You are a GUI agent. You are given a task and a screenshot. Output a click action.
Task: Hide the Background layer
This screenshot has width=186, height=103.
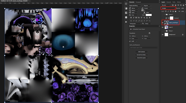pyautogui.click(x=163, y=35)
